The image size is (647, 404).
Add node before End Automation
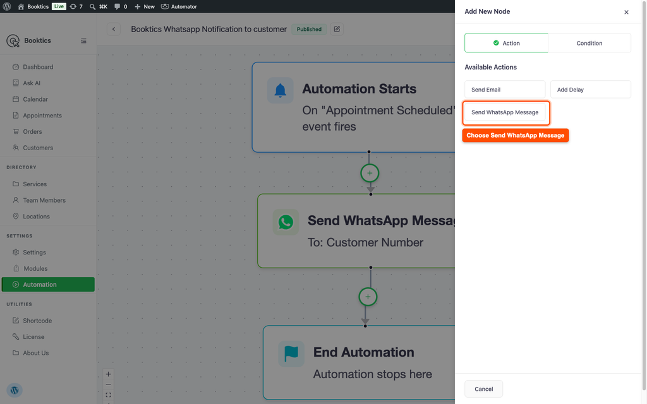click(368, 297)
